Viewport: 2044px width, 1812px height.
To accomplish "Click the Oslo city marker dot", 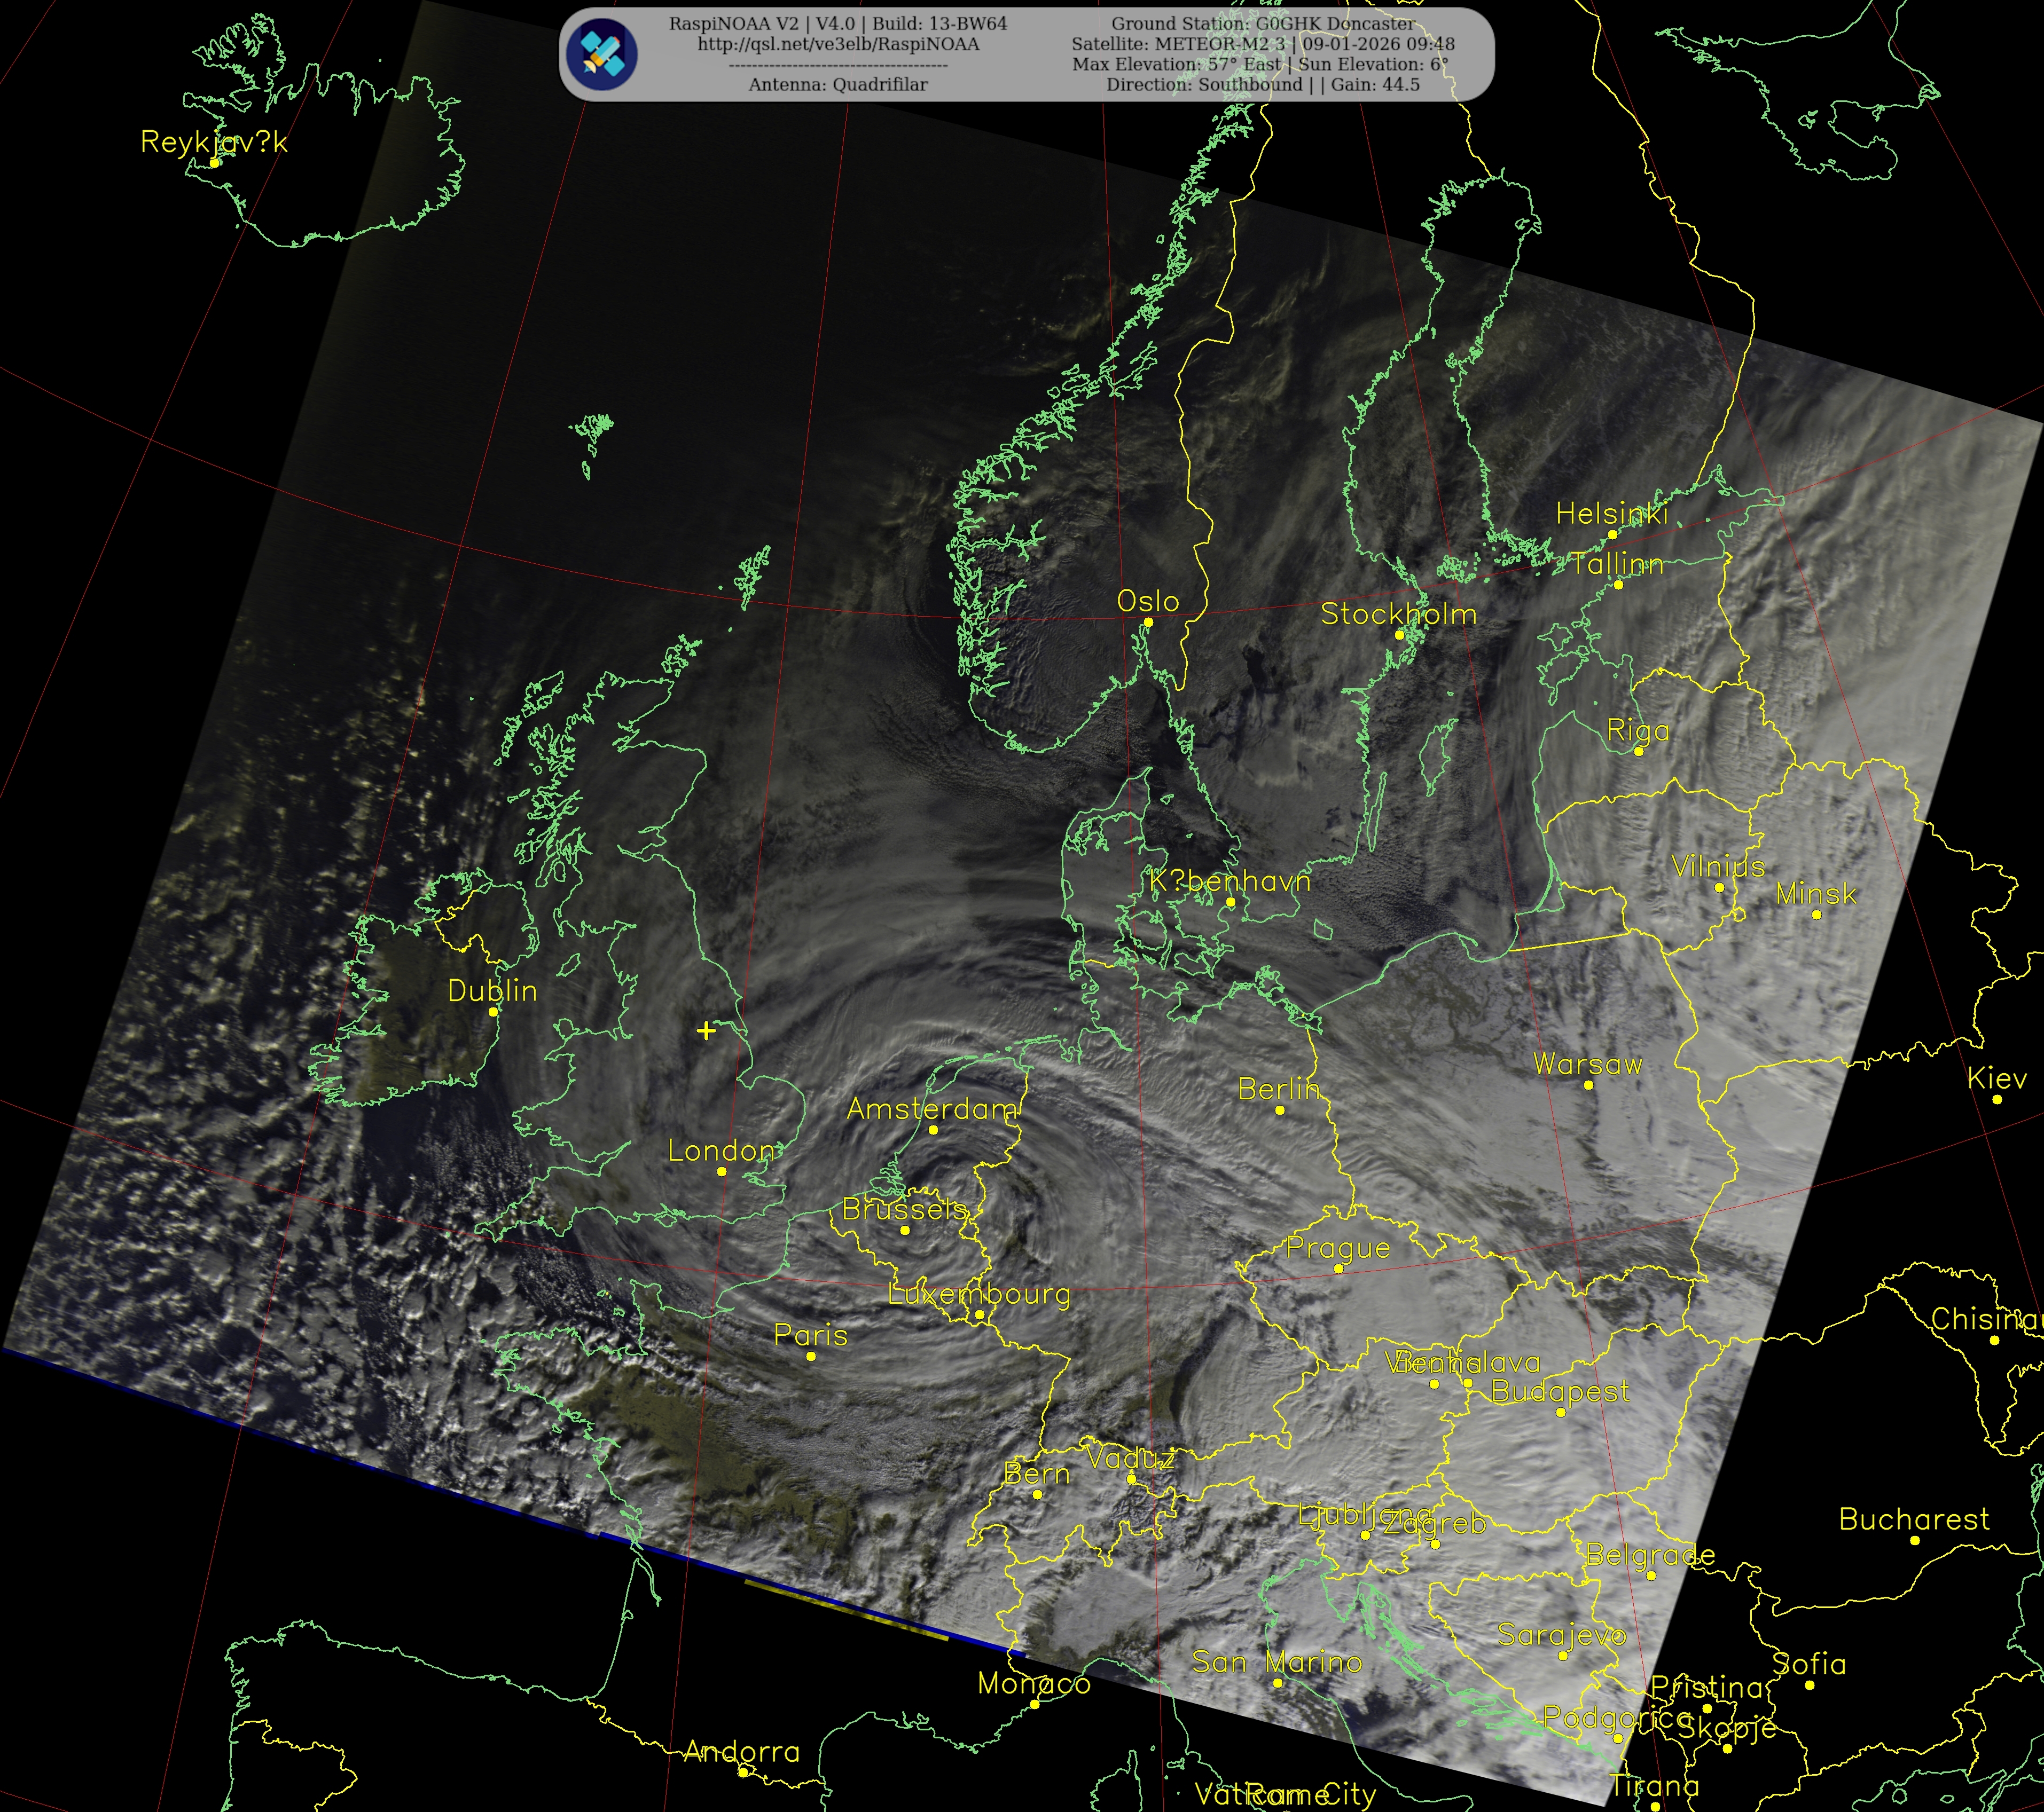I will pos(1148,621).
